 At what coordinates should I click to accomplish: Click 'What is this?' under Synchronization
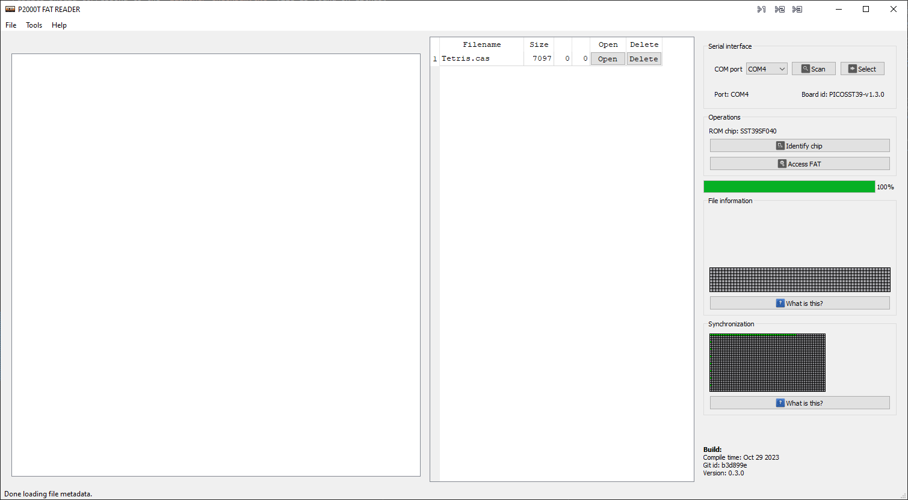tap(799, 403)
